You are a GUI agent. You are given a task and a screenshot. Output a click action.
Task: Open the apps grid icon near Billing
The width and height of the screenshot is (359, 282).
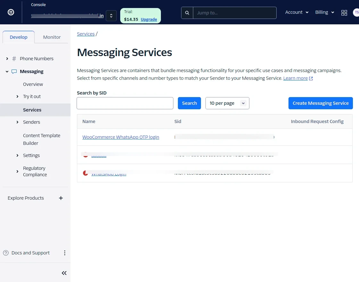[344, 13]
